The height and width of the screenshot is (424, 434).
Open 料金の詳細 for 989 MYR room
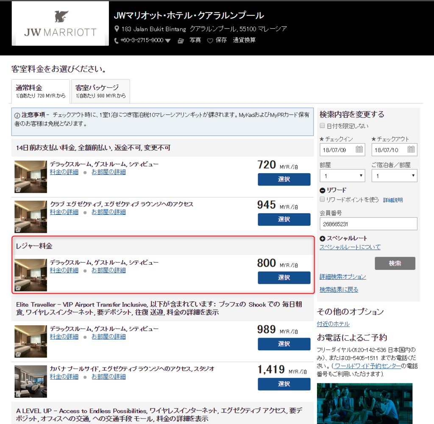coord(64,337)
